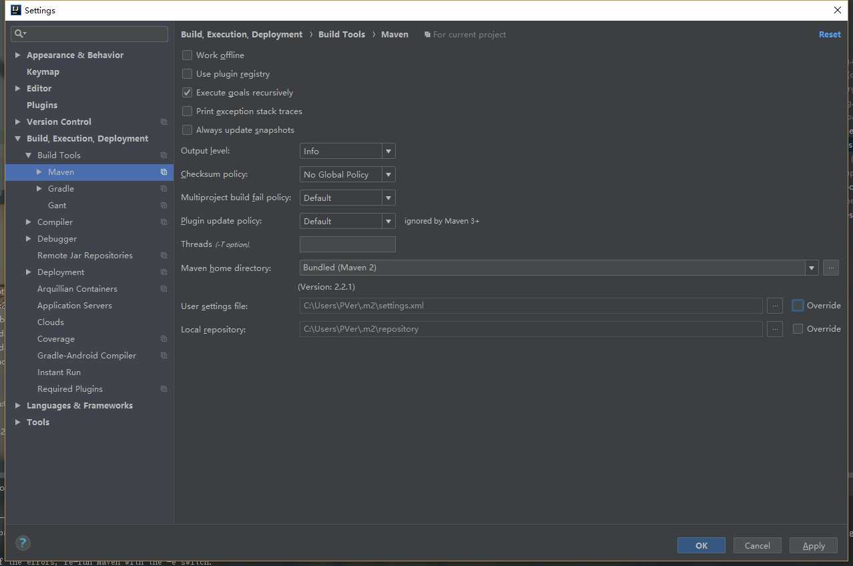
Task: Click the help question mark button
Action: pyautogui.click(x=23, y=543)
